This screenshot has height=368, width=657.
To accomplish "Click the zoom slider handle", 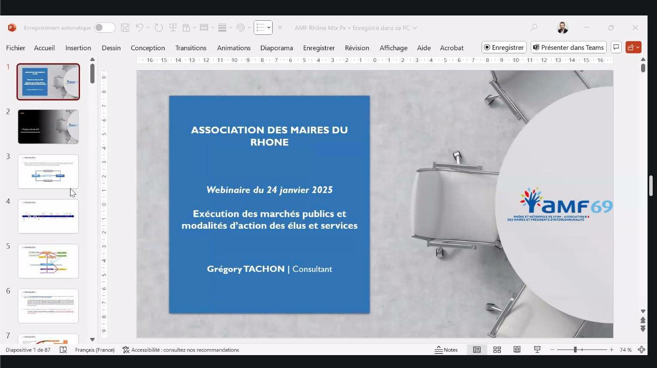I will (575, 350).
